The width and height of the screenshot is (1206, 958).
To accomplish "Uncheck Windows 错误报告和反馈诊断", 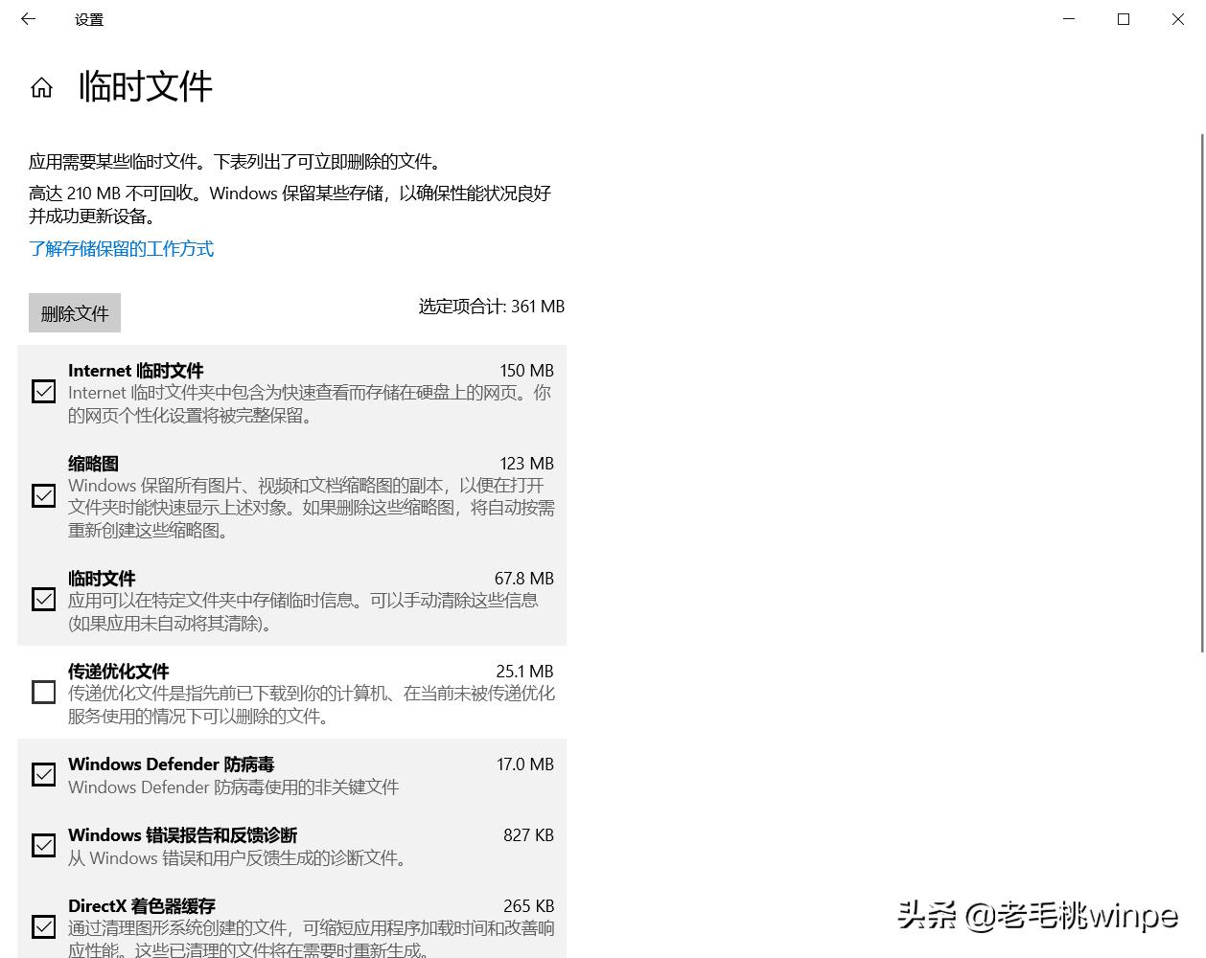I will pos(43,845).
